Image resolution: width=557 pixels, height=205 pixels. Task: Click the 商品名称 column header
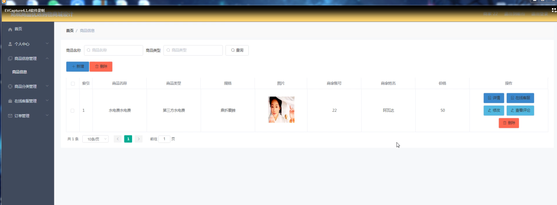click(120, 84)
